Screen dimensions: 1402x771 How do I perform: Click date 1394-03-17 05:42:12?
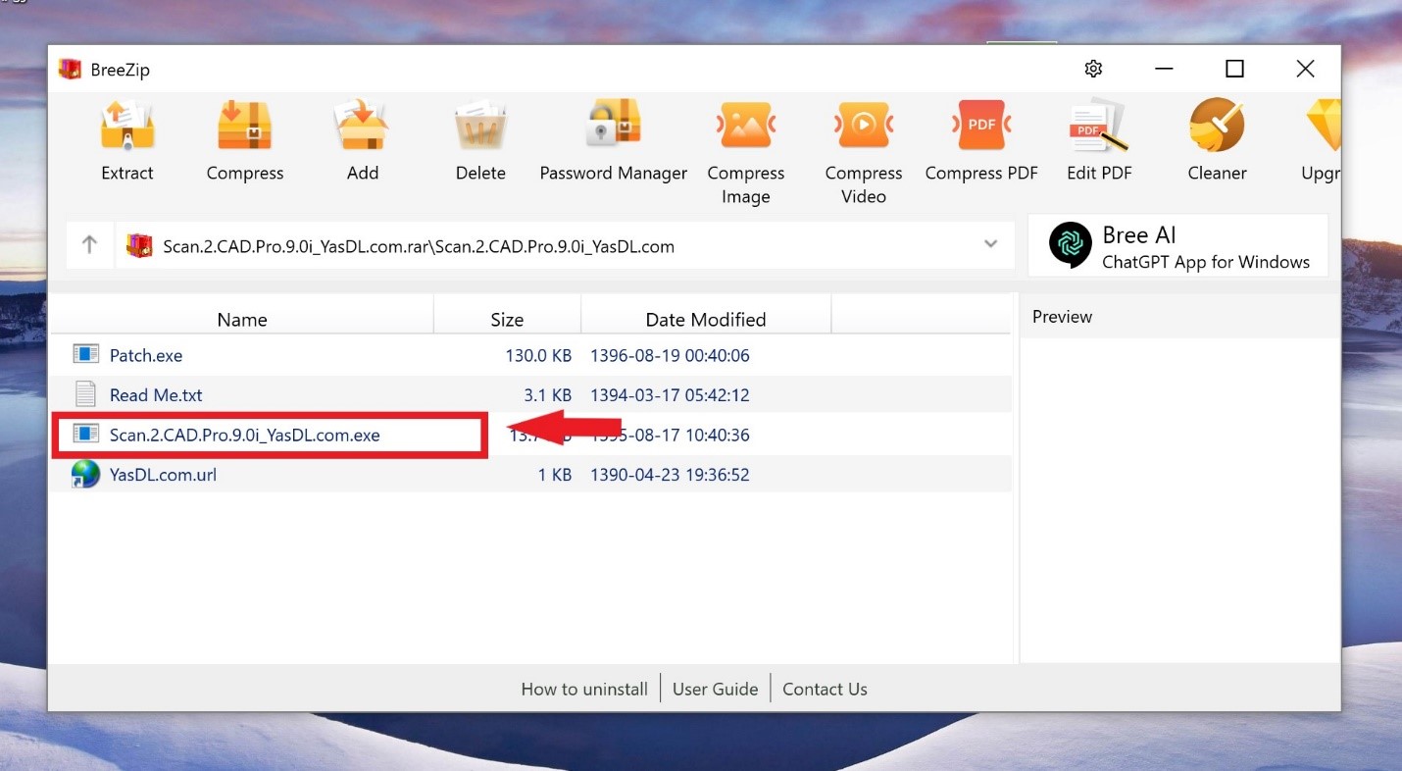pyautogui.click(x=670, y=395)
